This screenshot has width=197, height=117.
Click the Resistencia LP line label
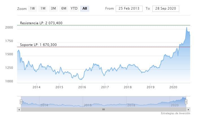pyautogui.click(x=41, y=23)
